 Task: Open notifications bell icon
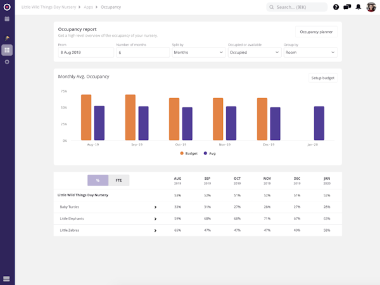pyautogui.click(x=358, y=7)
